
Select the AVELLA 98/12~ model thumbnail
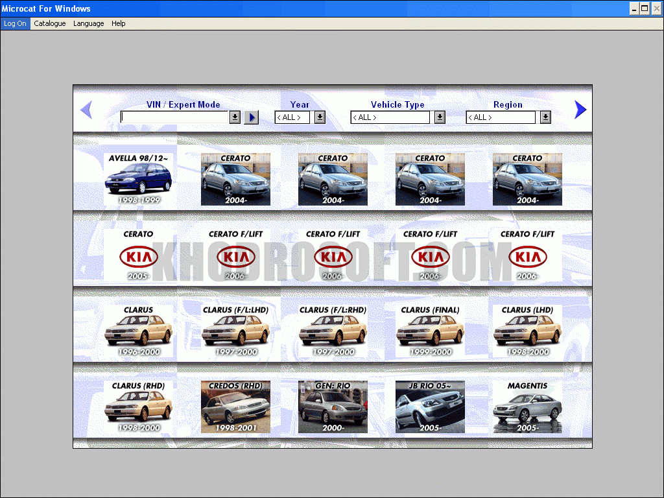[x=138, y=179]
